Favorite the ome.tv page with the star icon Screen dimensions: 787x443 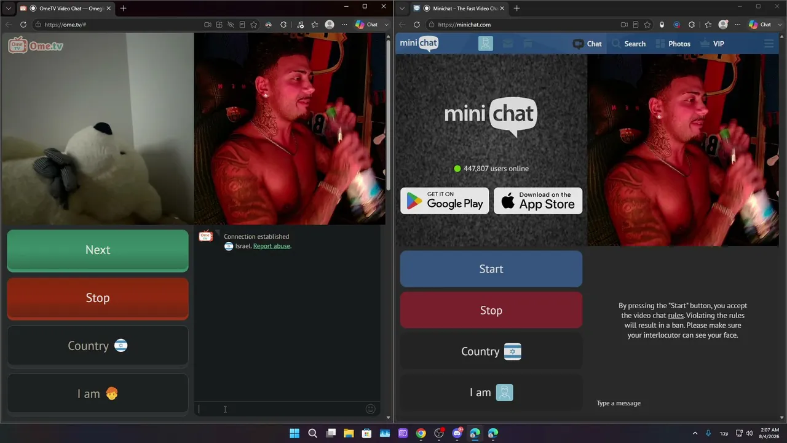point(253,25)
